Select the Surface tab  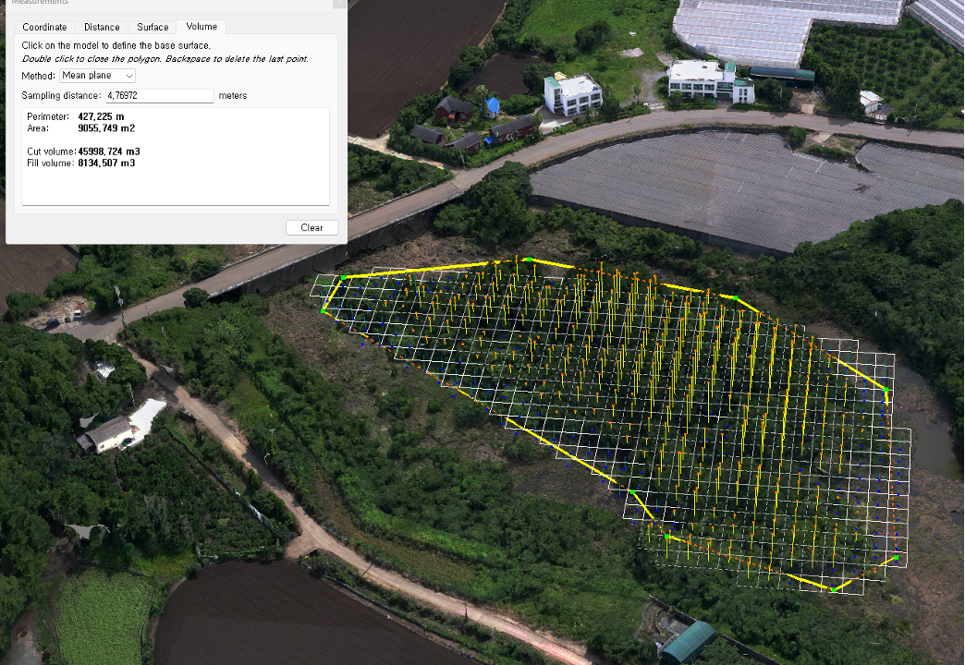153,27
